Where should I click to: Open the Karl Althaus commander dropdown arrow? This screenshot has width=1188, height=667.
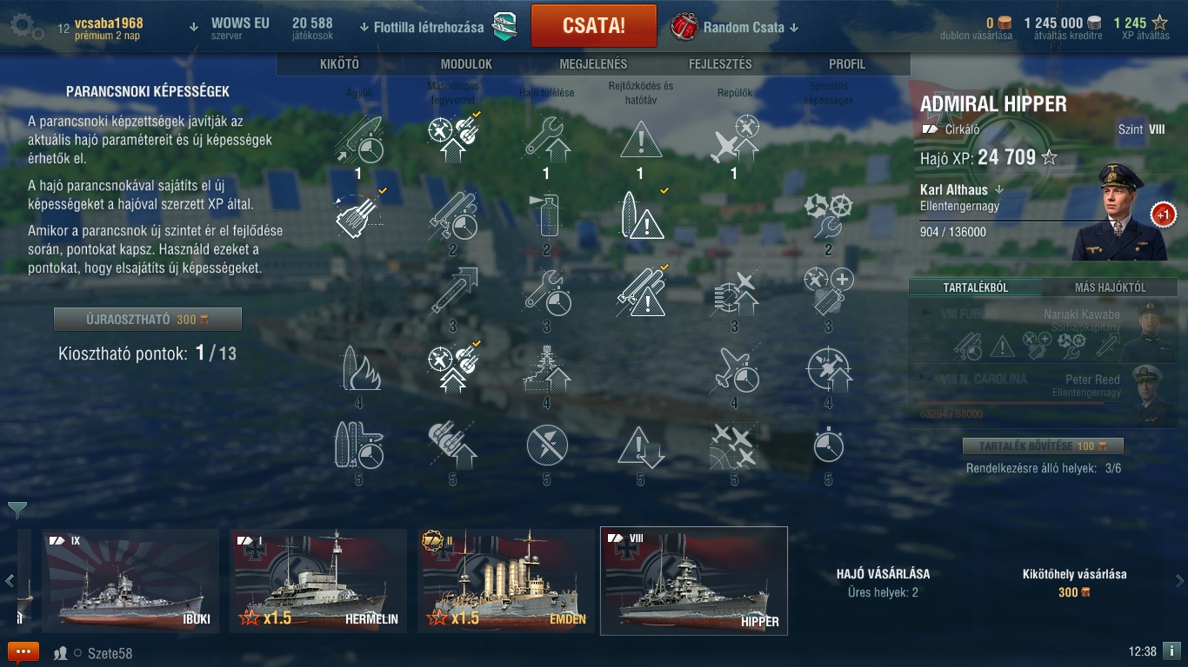pyautogui.click(x=999, y=189)
